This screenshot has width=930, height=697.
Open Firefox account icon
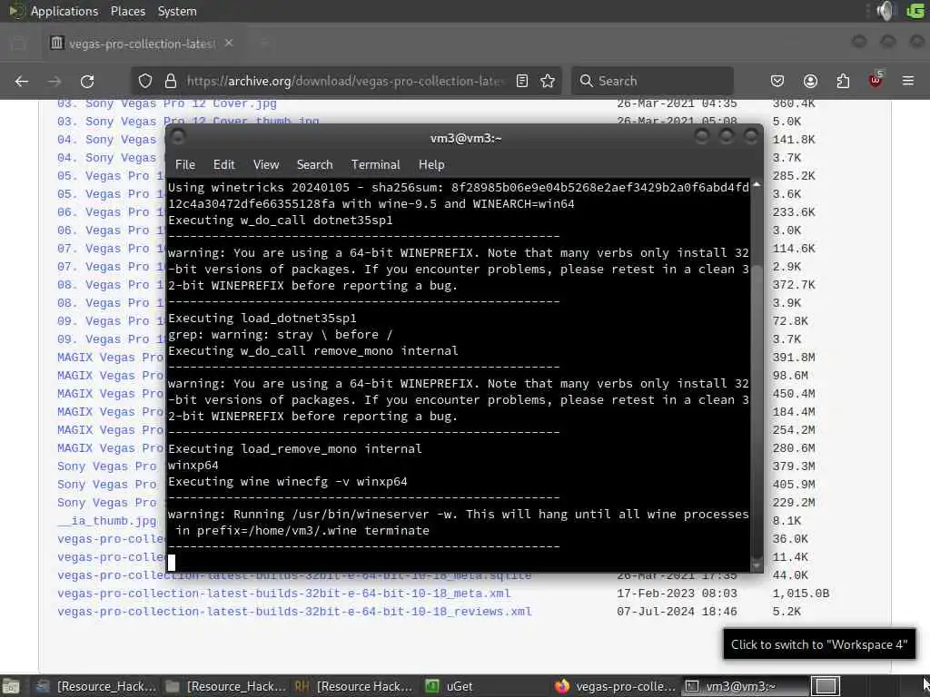point(810,81)
